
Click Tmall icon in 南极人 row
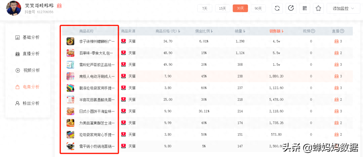click(124, 76)
